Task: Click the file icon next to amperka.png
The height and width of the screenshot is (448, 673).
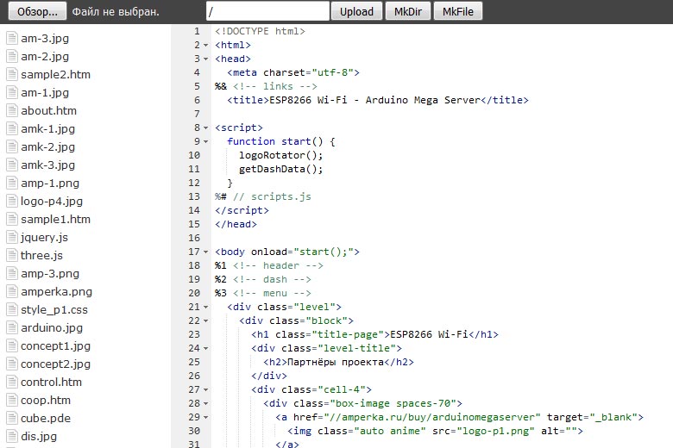Action: 12,291
